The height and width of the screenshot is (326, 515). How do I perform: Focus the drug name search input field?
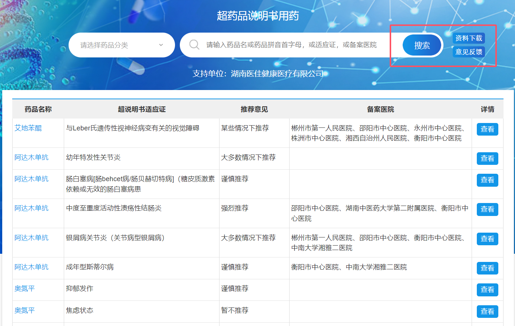[291, 45]
